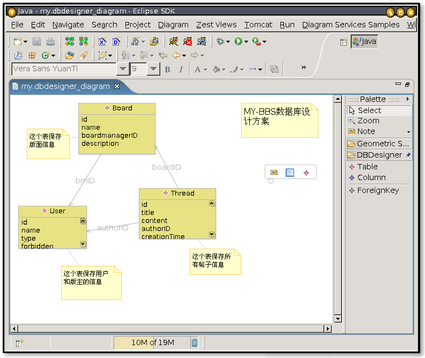Viewport: 425px width, 358px height.
Task: Click the Print toolbar icon
Action: tap(50, 41)
